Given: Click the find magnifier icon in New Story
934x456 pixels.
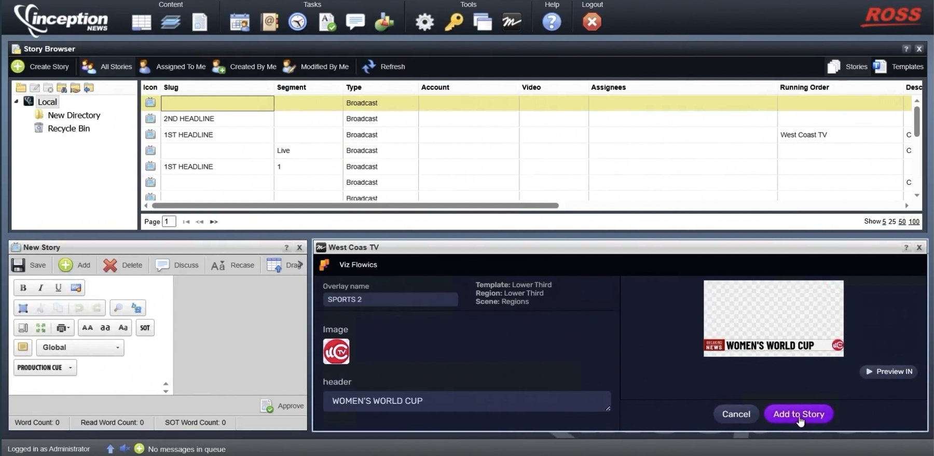Looking at the screenshot, I should click(x=118, y=308).
